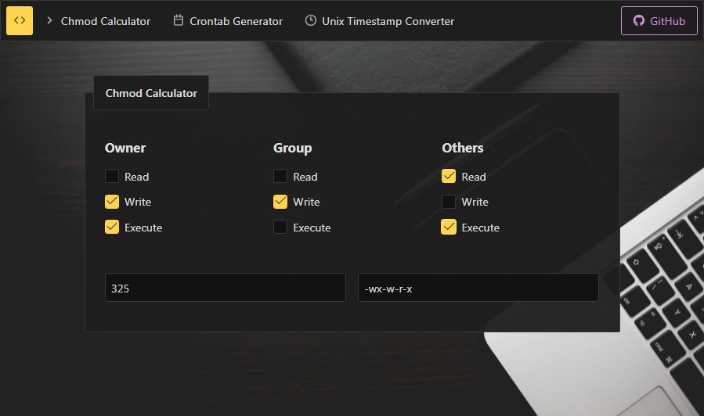Go to Unix Timestamp Converter
The width and height of the screenshot is (704, 416).
pos(388,21)
